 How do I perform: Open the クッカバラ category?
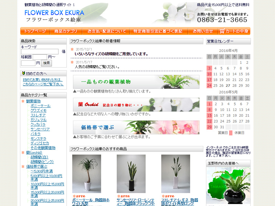pyautogui.click(x=38, y=125)
